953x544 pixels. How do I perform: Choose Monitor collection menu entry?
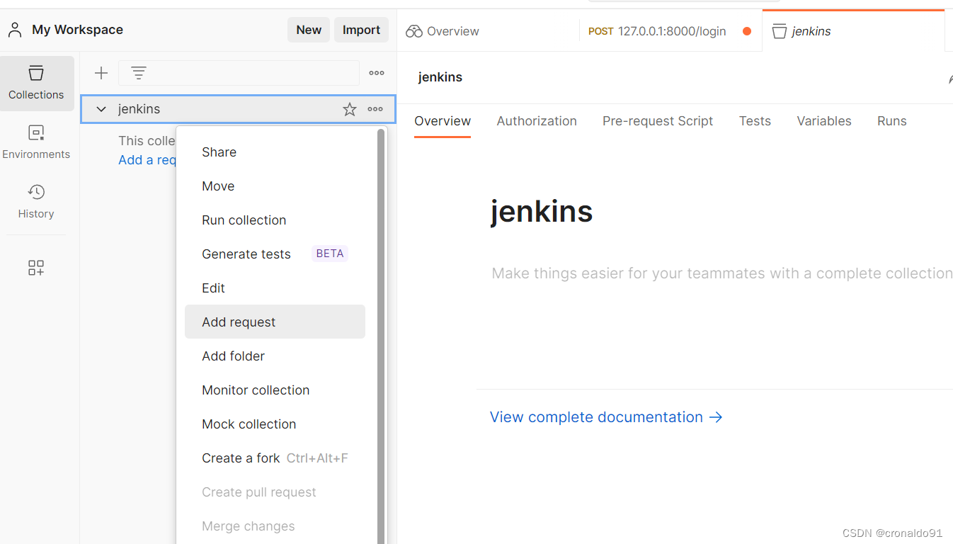(275, 390)
